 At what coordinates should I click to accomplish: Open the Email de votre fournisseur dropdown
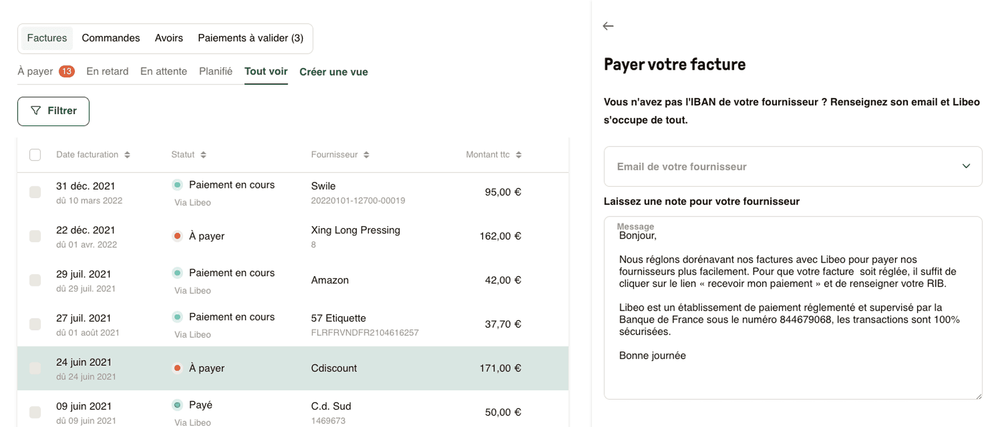tap(966, 166)
